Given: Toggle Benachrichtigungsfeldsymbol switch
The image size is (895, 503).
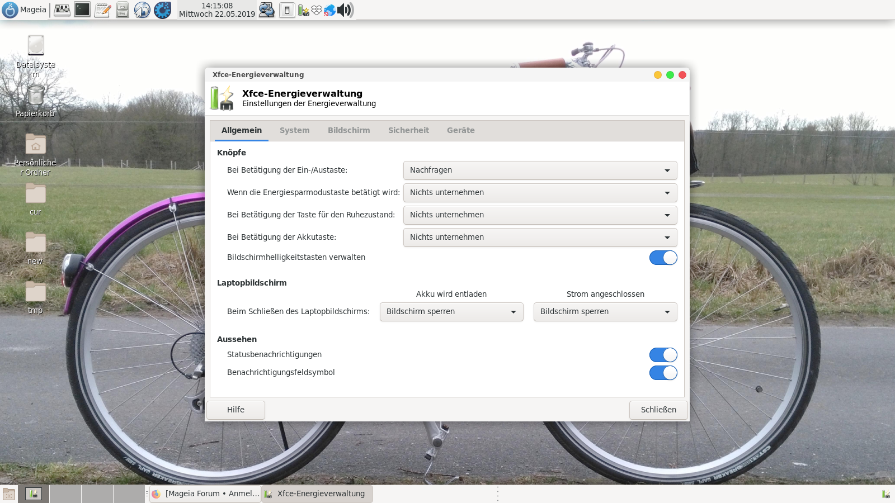Looking at the screenshot, I should [x=663, y=373].
